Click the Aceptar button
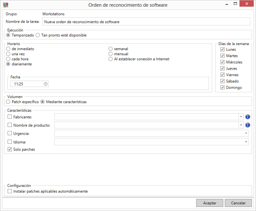This screenshot has width=256, height=211. tap(210, 203)
